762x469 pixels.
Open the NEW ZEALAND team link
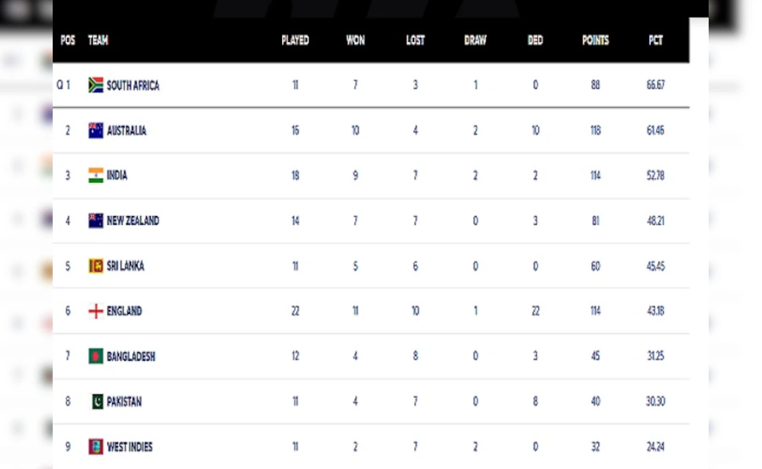click(133, 221)
